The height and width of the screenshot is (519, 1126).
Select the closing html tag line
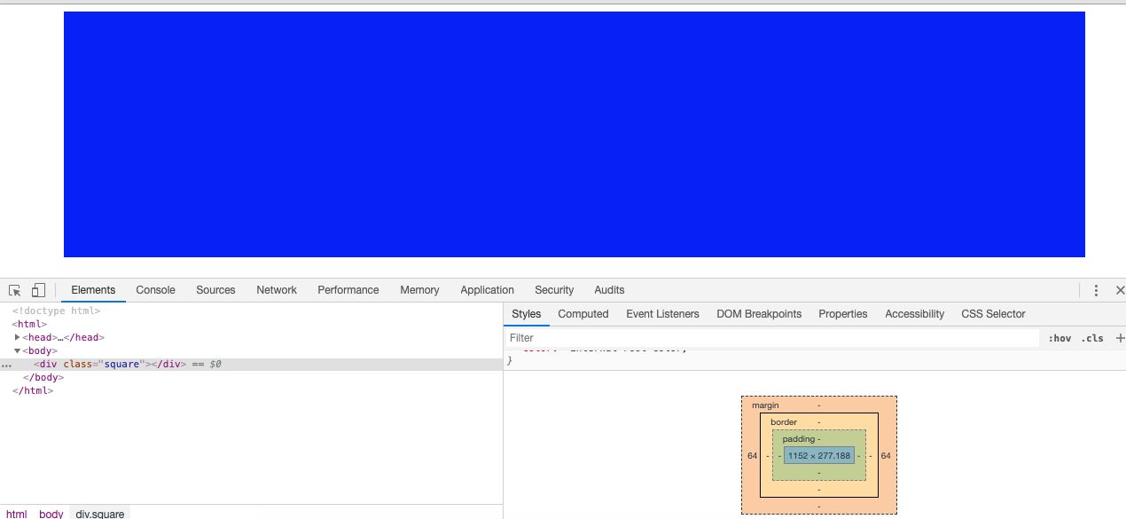[33, 391]
